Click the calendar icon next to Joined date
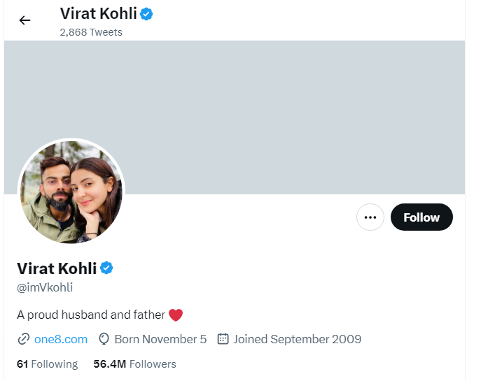Image resolution: width=481 pixels, height=381 pixels. tap(223, 340)
